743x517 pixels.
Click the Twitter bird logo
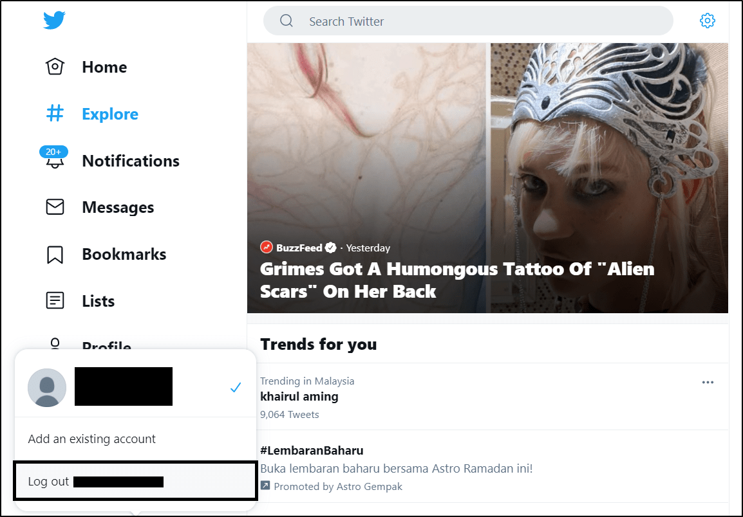coord(54,20)
